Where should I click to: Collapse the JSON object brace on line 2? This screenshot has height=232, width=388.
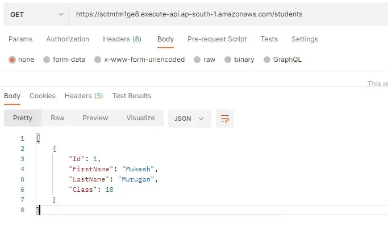(55, 149)
